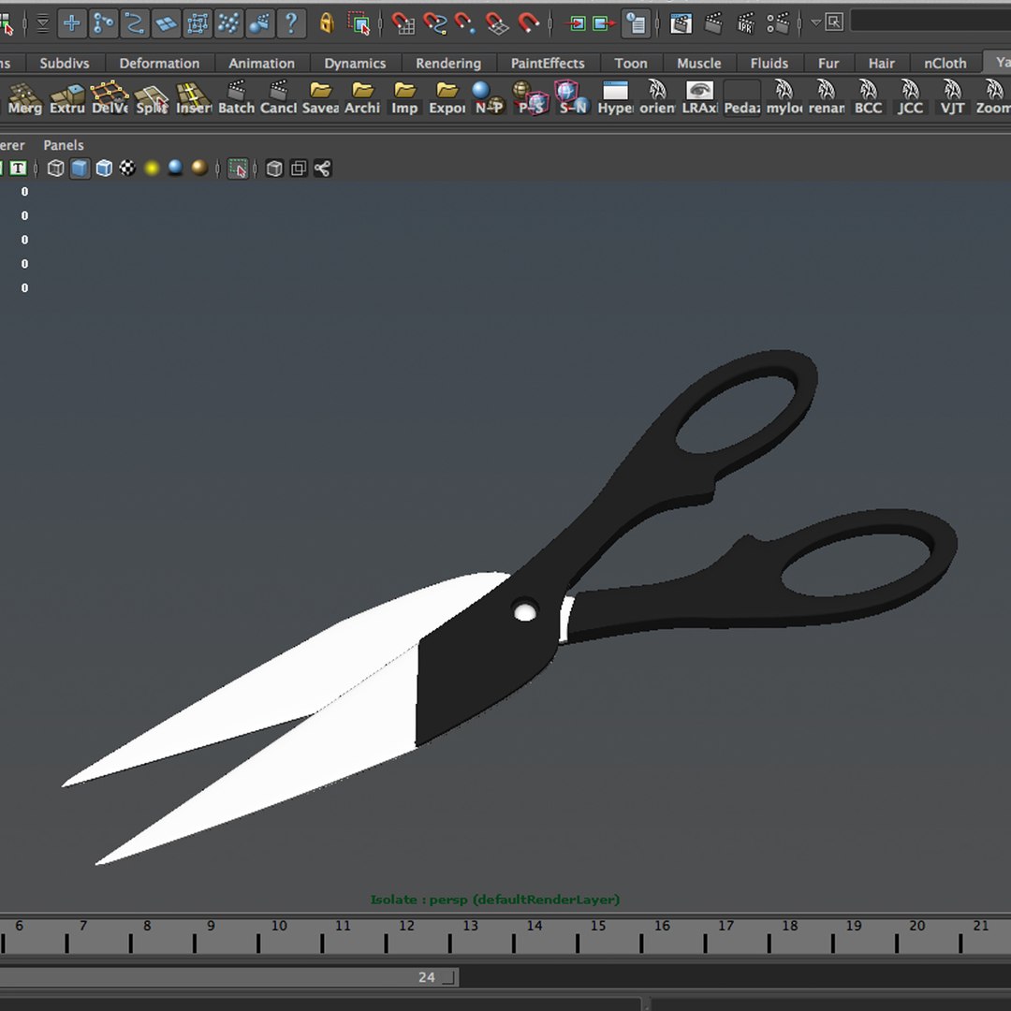Toggle the surfaces selection mask
Screen dimensions: 1011x1011
(x=167, y=23)
